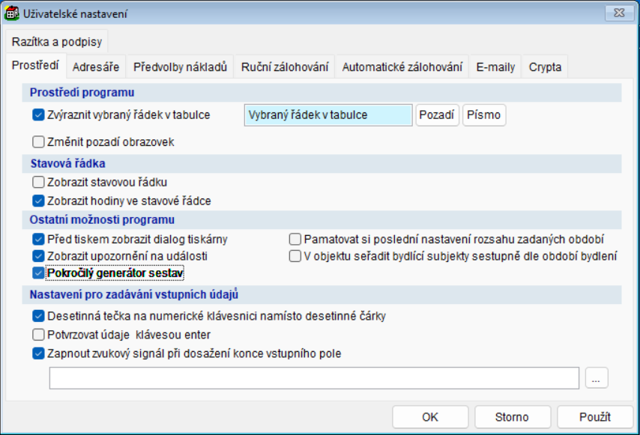Image resolution: width=640 pixels, height=435 pixels.
Task: Enable Zobrazit stavovou řádku option
Action: 39,182
